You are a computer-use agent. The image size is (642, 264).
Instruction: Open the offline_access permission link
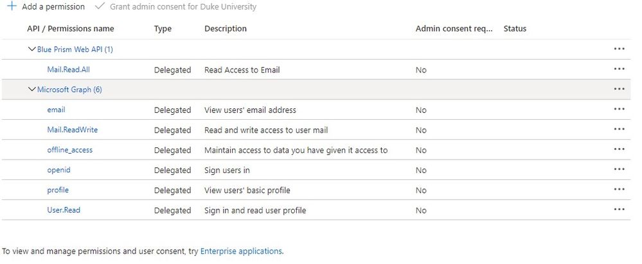(69, 150)
